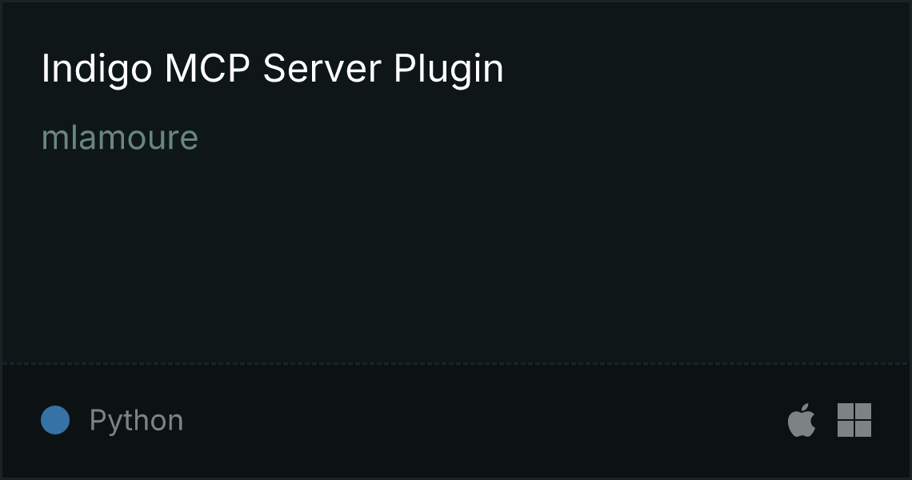Click the Windows platform logo icon
This screenshot has width=912, height=480.
pyautogui.click(x=854, y=420)
